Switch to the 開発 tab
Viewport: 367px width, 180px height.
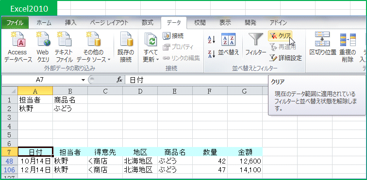[x=250, y=23]
